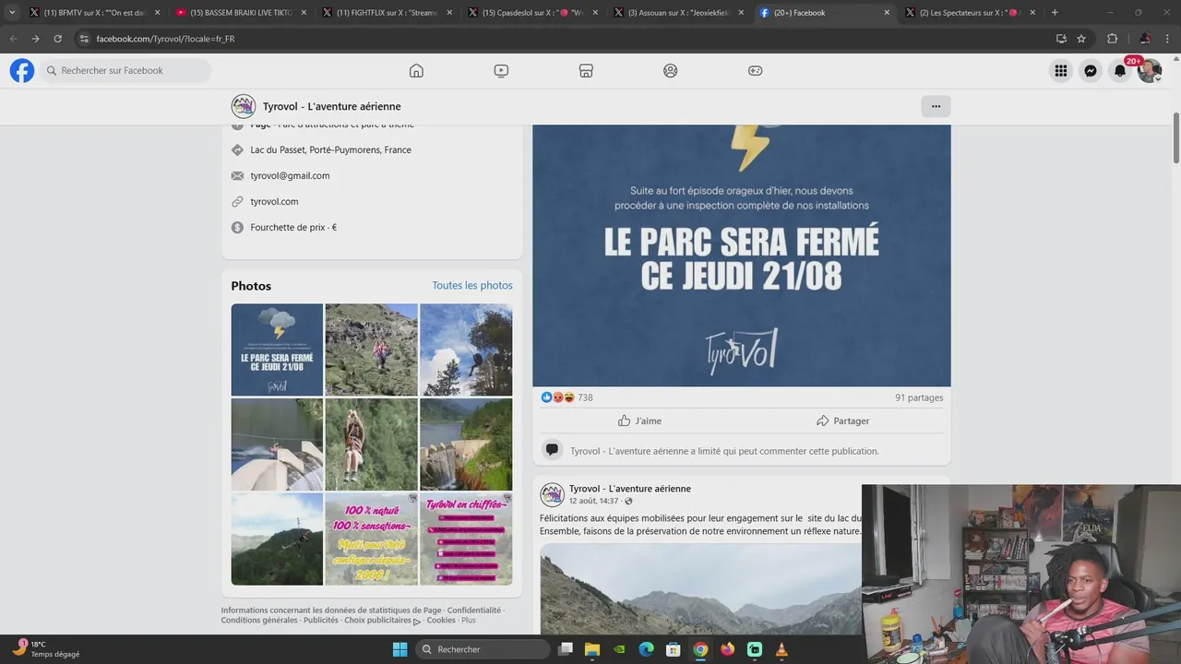Open the rocky mountain hiker photo thumbnail

point(371,350)
